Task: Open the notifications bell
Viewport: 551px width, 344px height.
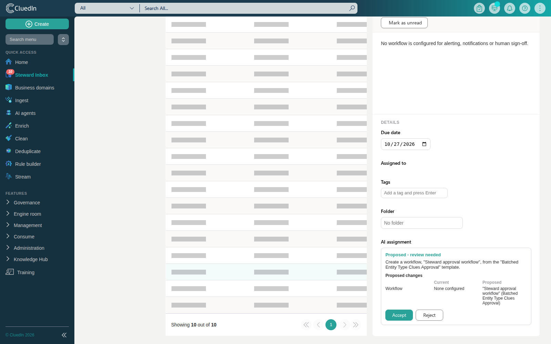Action: click(x=510, y=8)
